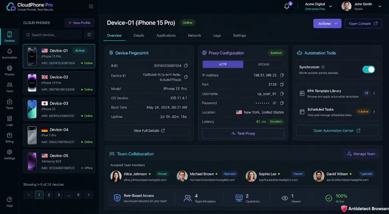The width and height of the screenshot is (389, 214).
Task: Click Michael Brown's team member entry
Action: pos(207,177)
